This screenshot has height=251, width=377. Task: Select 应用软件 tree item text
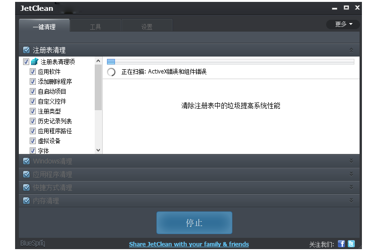click(x=49, y=72)
